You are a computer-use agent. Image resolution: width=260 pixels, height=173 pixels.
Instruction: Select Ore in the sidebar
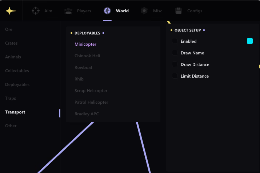pos(9,29)
